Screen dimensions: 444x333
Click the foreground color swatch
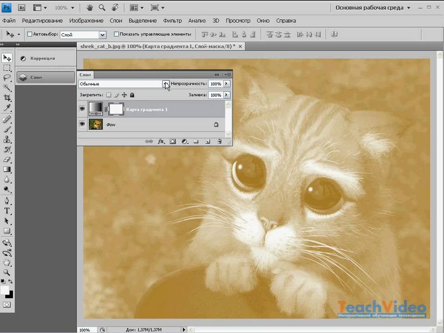tap(4, 290)
